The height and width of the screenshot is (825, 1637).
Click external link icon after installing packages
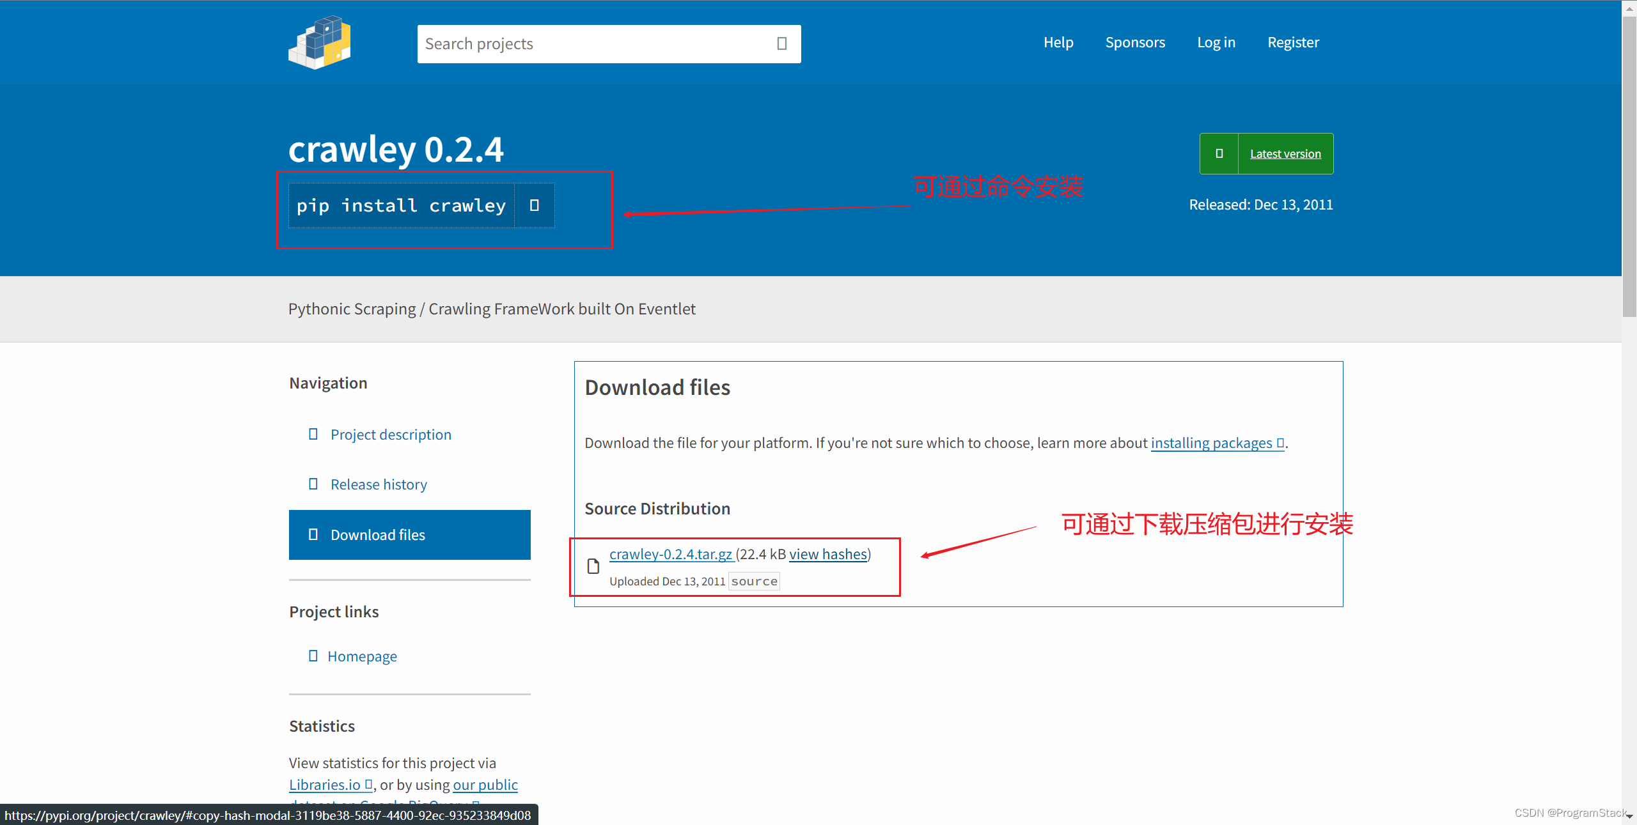tap(1280, 443)
